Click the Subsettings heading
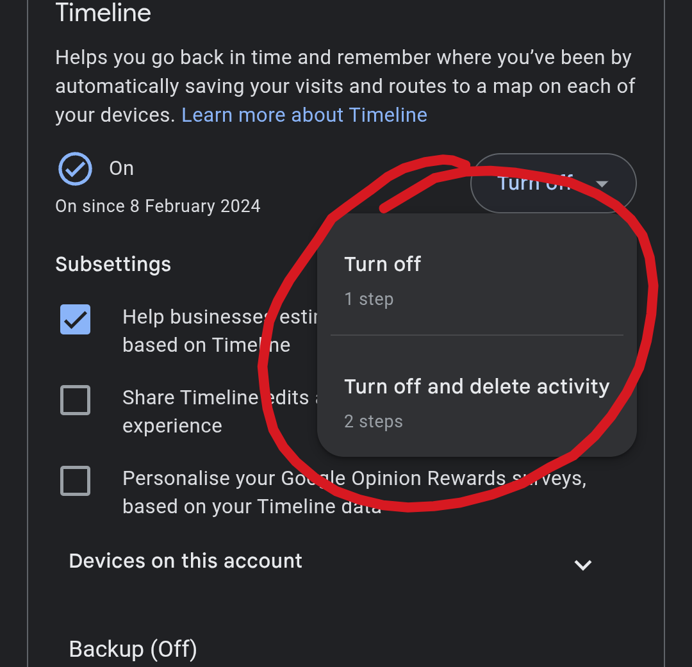Viewport: 692px width, 667px height. coord(113,265)
